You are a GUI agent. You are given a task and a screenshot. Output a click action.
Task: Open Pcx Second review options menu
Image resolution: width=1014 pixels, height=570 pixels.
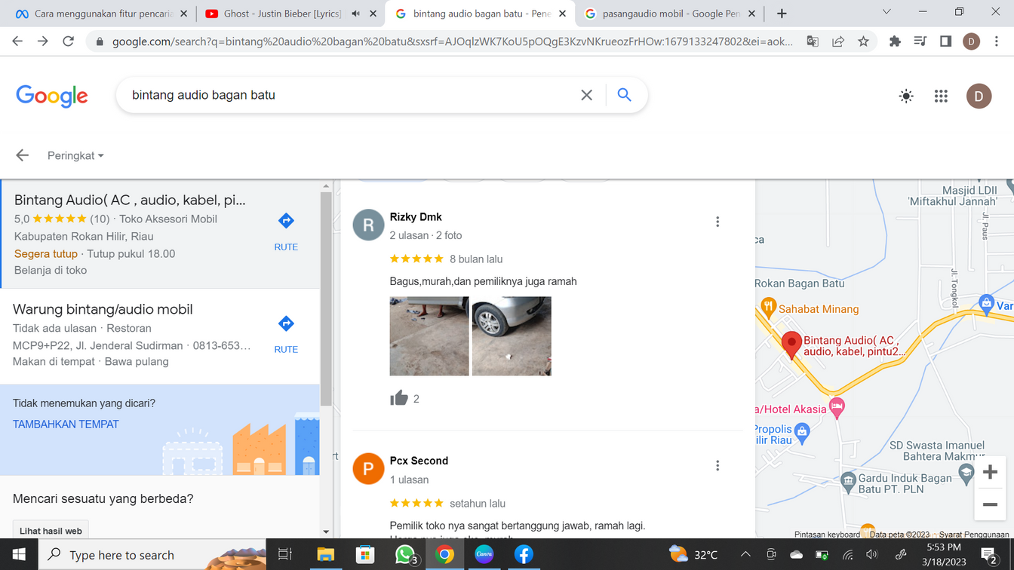tap(717, 466)
